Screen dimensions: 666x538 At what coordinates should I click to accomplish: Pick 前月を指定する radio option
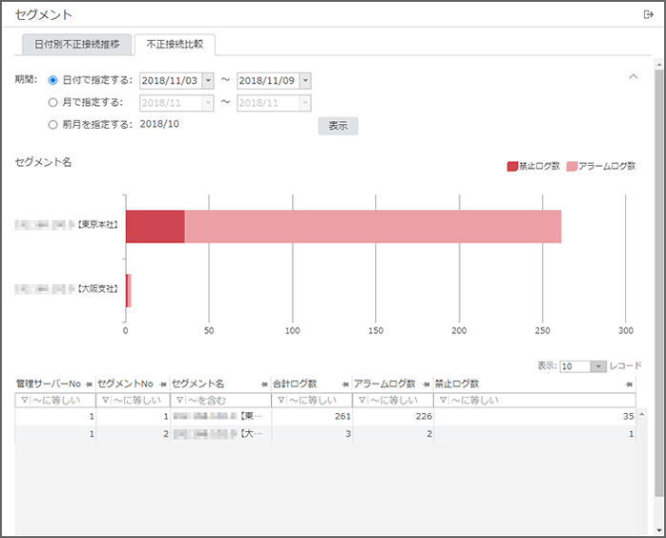pyautogui.click(x=52, y=125)
